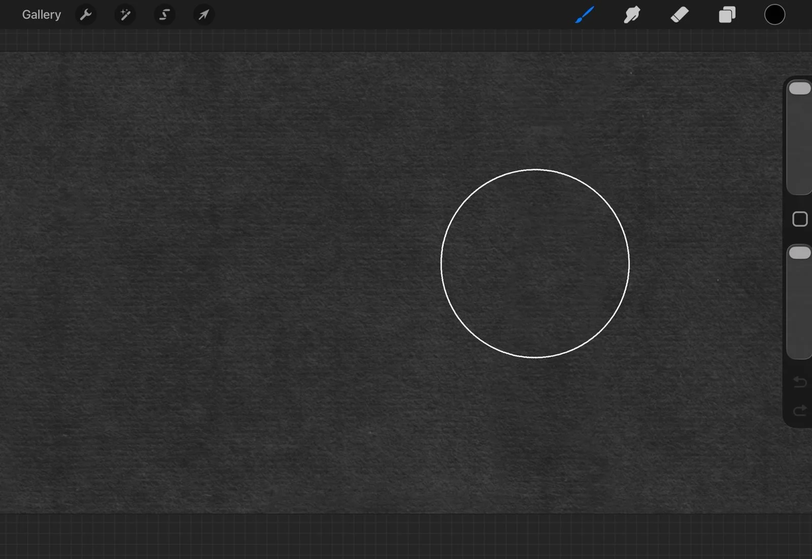Screen dimensions: 812x559
Task: Undo the last action with the sidebar arrow
Action: (x=800, y=382)
